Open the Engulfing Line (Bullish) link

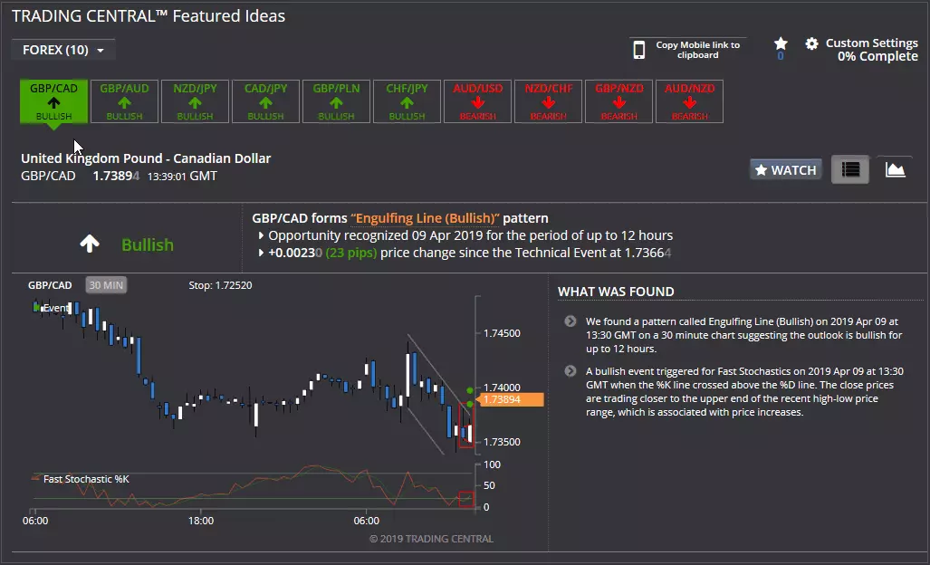[x=426, y=218]
